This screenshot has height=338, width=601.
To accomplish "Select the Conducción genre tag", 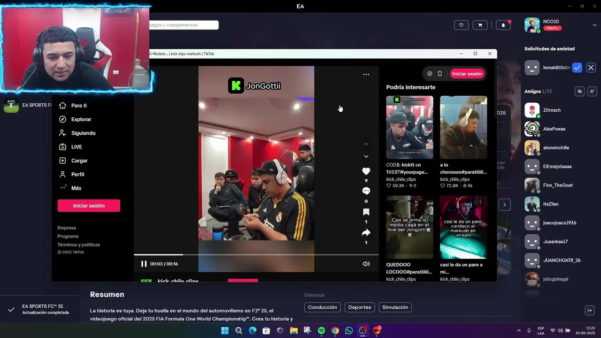I will pos(323,307).
